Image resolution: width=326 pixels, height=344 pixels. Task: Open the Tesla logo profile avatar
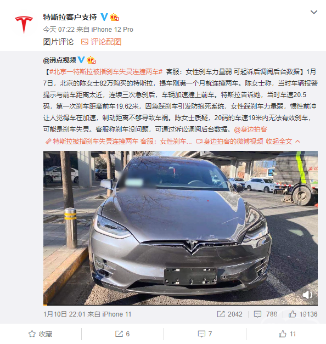[24, 23]
